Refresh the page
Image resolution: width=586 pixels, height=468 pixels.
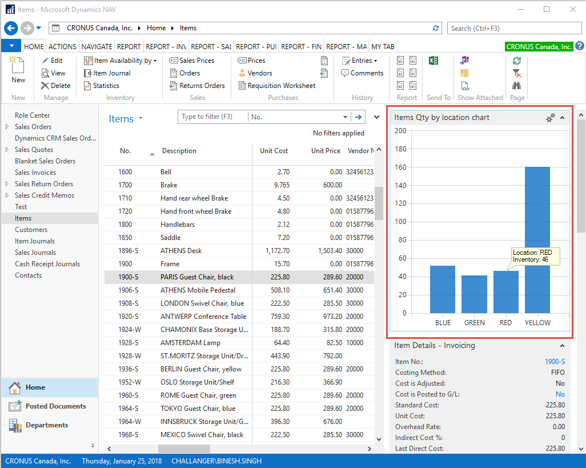point(517,60)
